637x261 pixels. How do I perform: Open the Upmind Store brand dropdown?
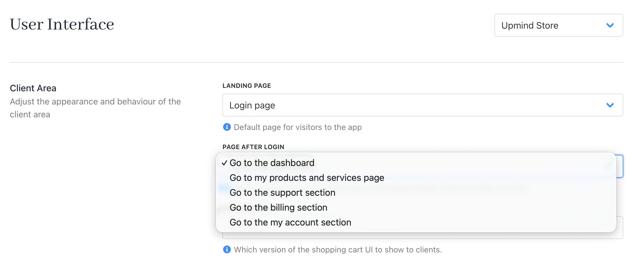coord(559,25)
